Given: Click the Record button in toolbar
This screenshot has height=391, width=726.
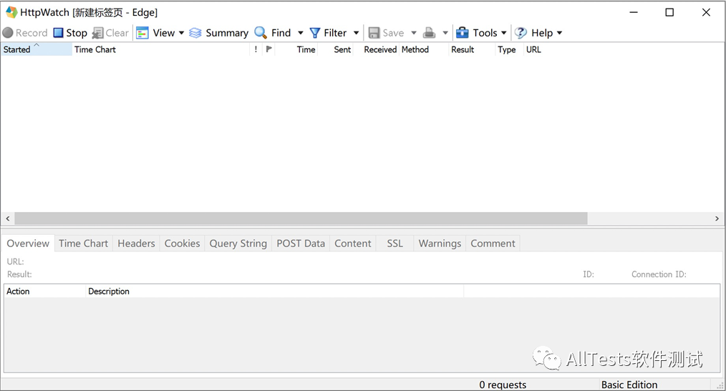Looking at the screenshot, I should pyautogui.click(x=25, y=33).
